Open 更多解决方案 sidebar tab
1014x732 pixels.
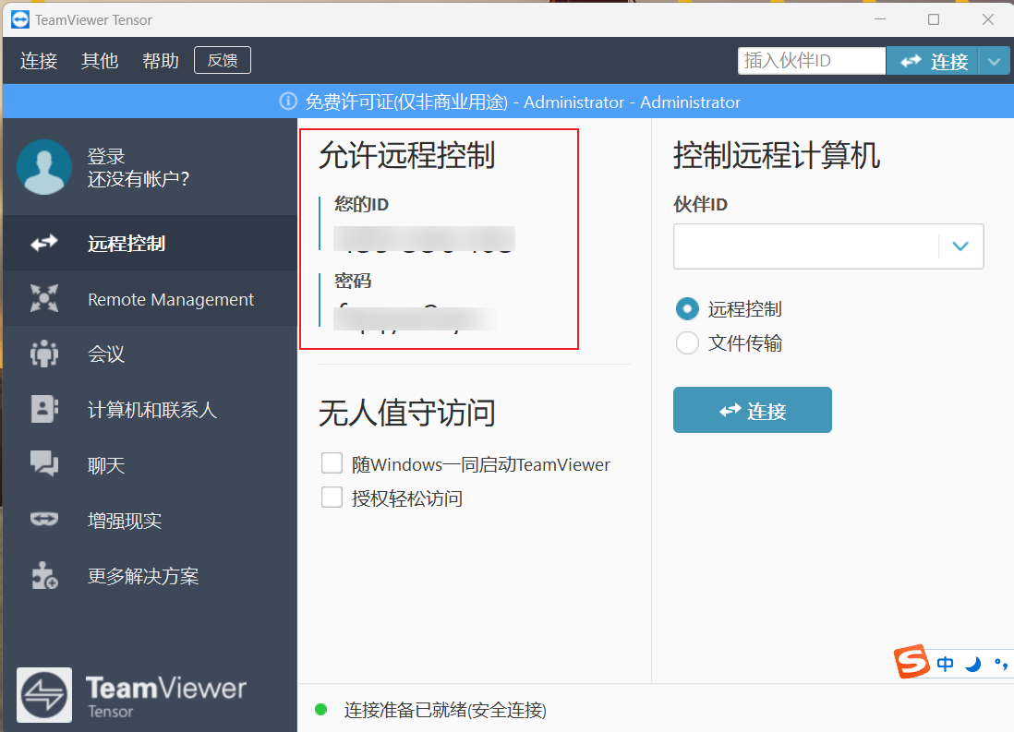pos(150,575)
